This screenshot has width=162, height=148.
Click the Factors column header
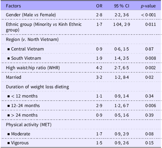click(x=13, y=6)
